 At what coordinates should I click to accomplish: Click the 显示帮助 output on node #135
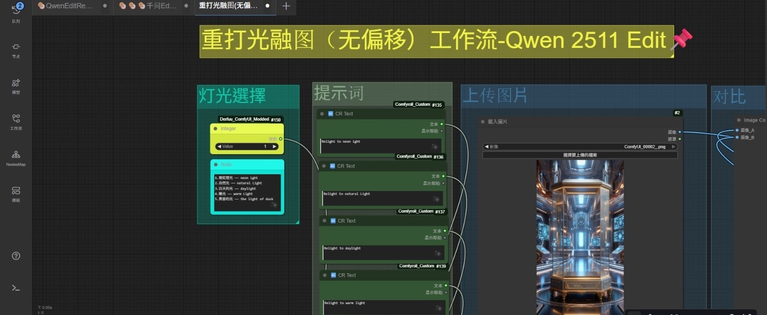click(442, 131)
